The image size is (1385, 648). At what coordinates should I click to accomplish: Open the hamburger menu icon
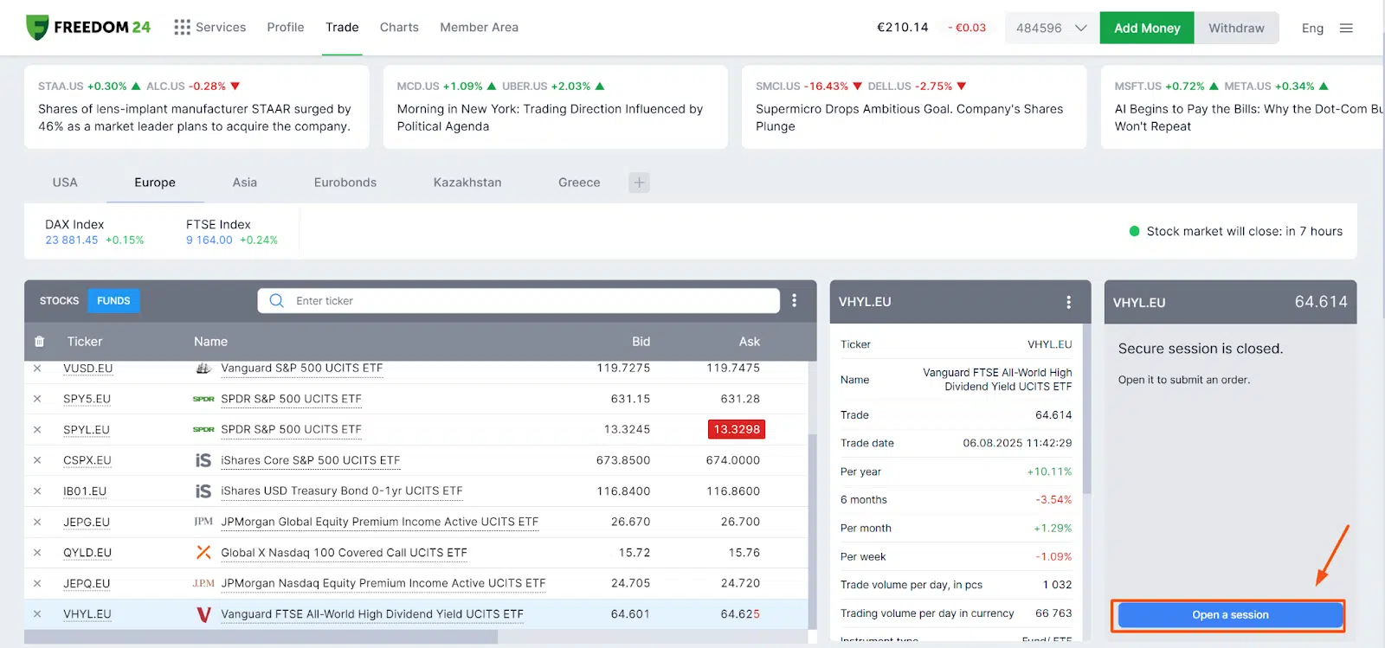click(1346, 28)
